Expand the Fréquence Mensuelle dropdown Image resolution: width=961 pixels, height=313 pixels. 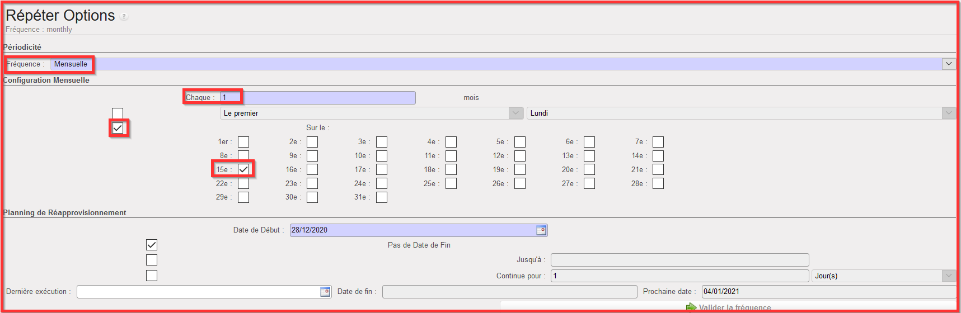pos(949,64)
